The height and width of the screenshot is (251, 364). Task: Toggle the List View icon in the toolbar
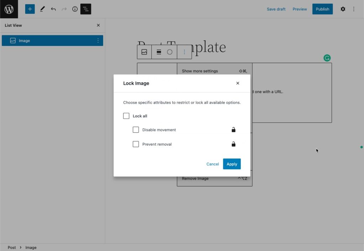tap(86, 9)
